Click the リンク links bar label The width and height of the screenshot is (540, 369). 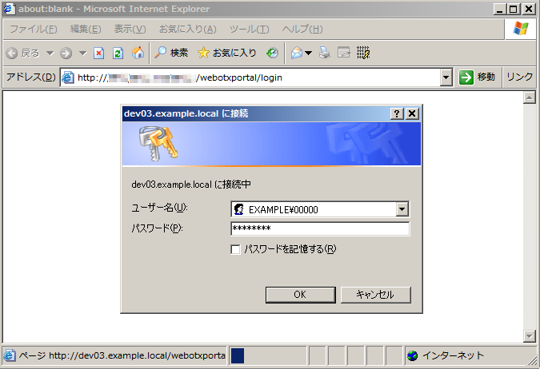[519, 77]
